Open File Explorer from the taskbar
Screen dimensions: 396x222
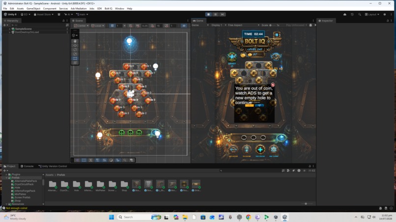tap(185, 217)
